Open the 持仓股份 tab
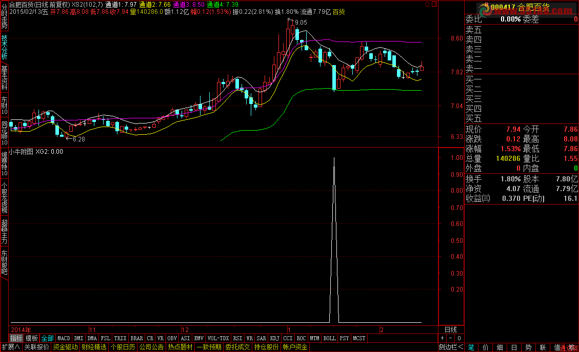The image size is (579, 352). click(x=267, y=347)
